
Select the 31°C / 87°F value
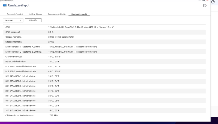tap(54, 91)
